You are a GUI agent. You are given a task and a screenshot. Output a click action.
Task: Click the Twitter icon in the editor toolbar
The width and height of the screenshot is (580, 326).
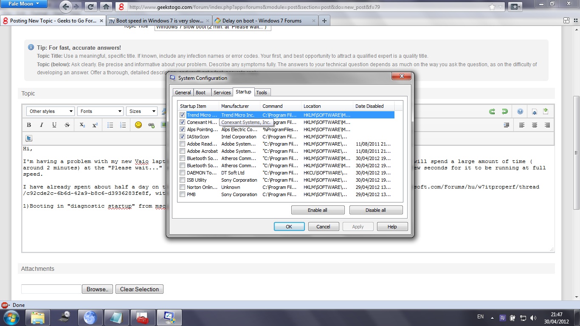[29, 138]
